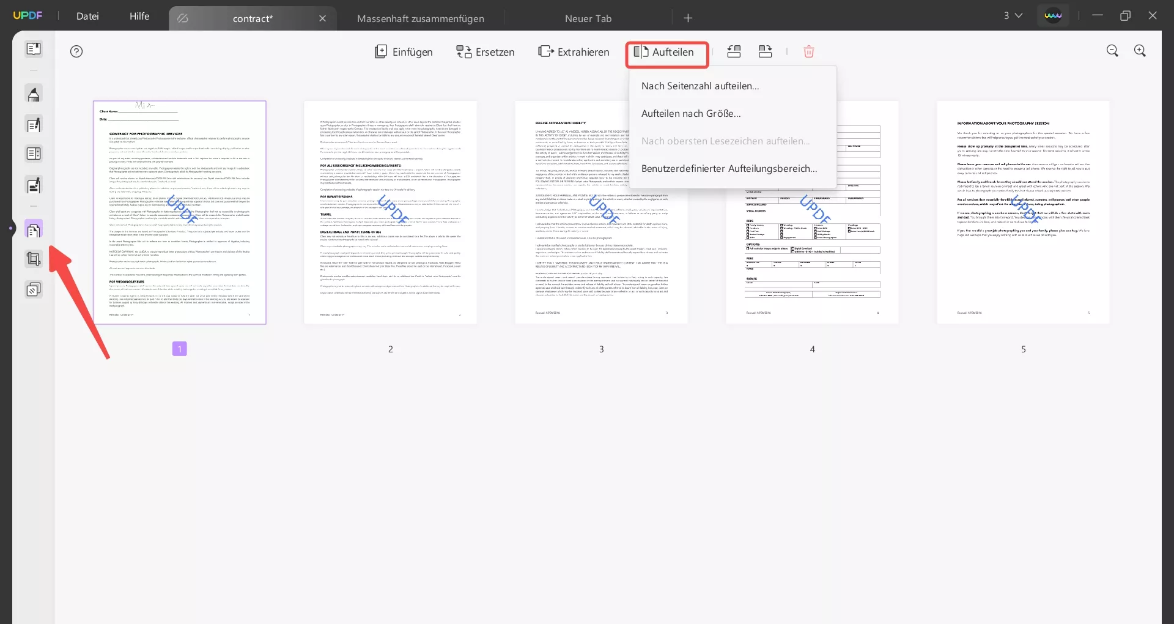The width and height of the screenshot is (1174, 624).
Task: Select page 5 thumbnail
Action: 1023,212
